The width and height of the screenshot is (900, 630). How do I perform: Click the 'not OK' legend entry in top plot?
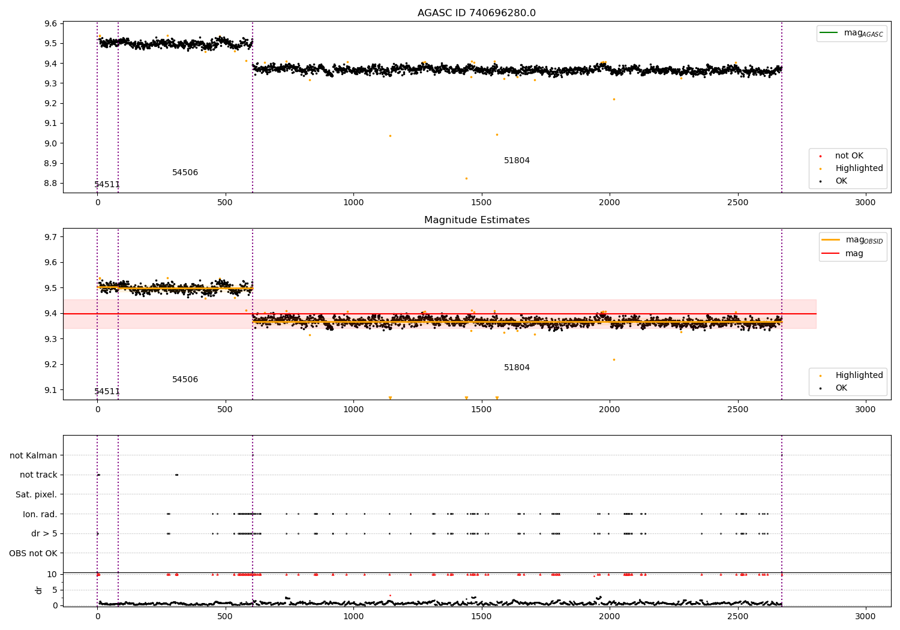(x=849, y=156)
